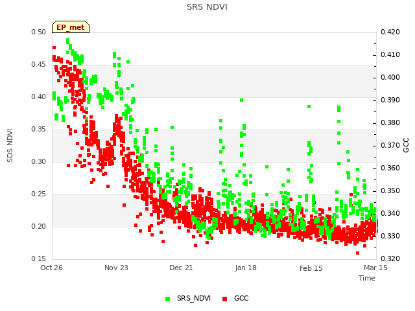This screenshot has height=311, width=415.
Task: Click the 0.340 right axis value
Action: click(390, 213)
